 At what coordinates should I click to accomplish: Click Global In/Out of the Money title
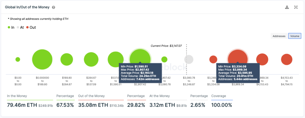click(27, 7)
